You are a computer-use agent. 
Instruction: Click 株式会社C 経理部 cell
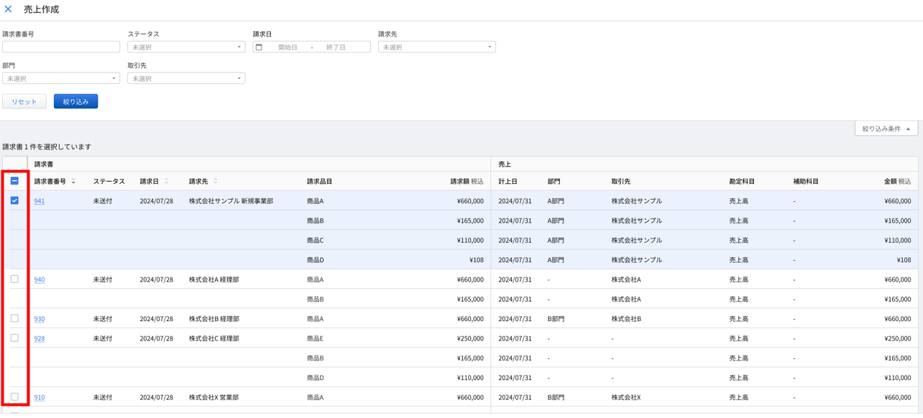pos(213,338)
